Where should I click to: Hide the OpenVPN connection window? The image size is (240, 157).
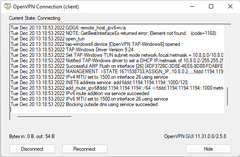(x=208, y=149)
